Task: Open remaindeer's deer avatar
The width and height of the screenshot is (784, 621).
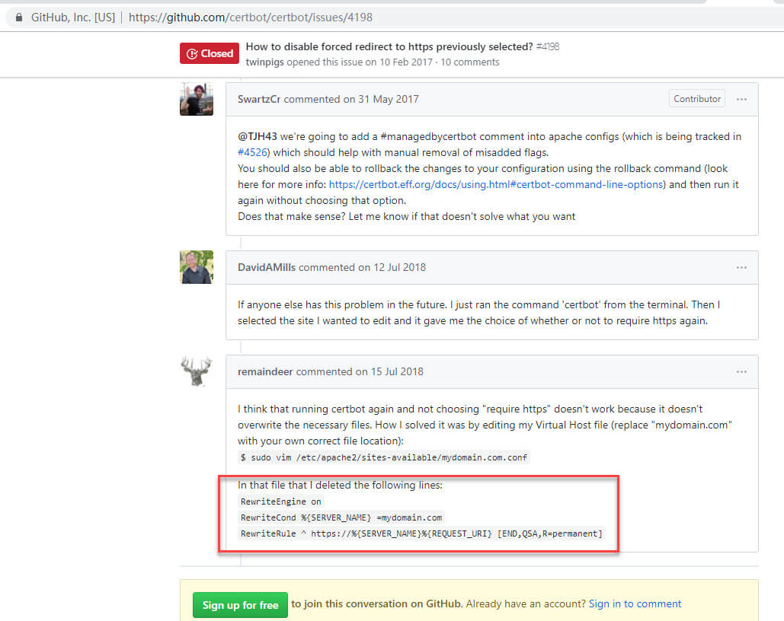Action: click(x=197, y=371)
